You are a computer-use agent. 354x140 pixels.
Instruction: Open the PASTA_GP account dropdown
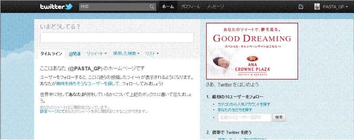click(x=335, y=7)
